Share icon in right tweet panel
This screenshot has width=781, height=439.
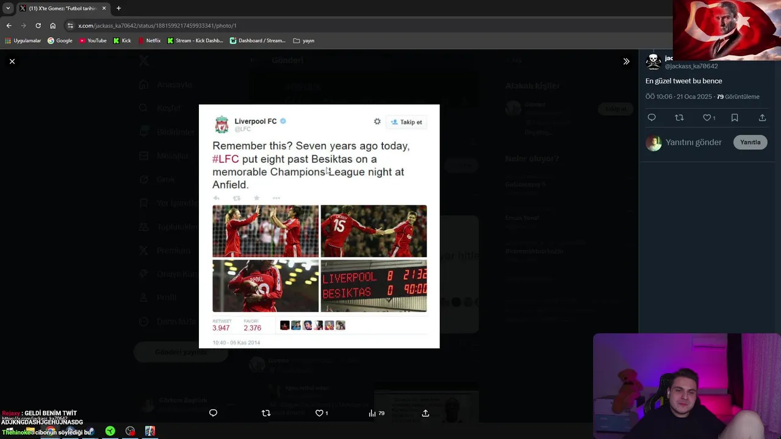tap(762, 118)
